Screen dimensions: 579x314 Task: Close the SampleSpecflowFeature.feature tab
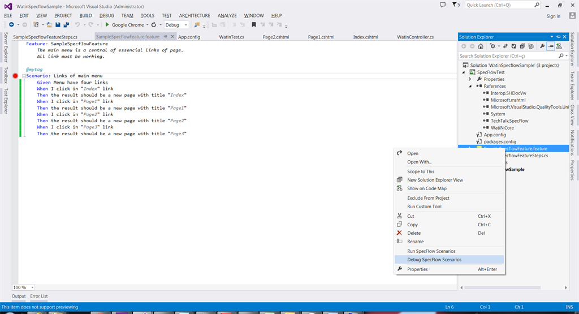coord(172,37)
